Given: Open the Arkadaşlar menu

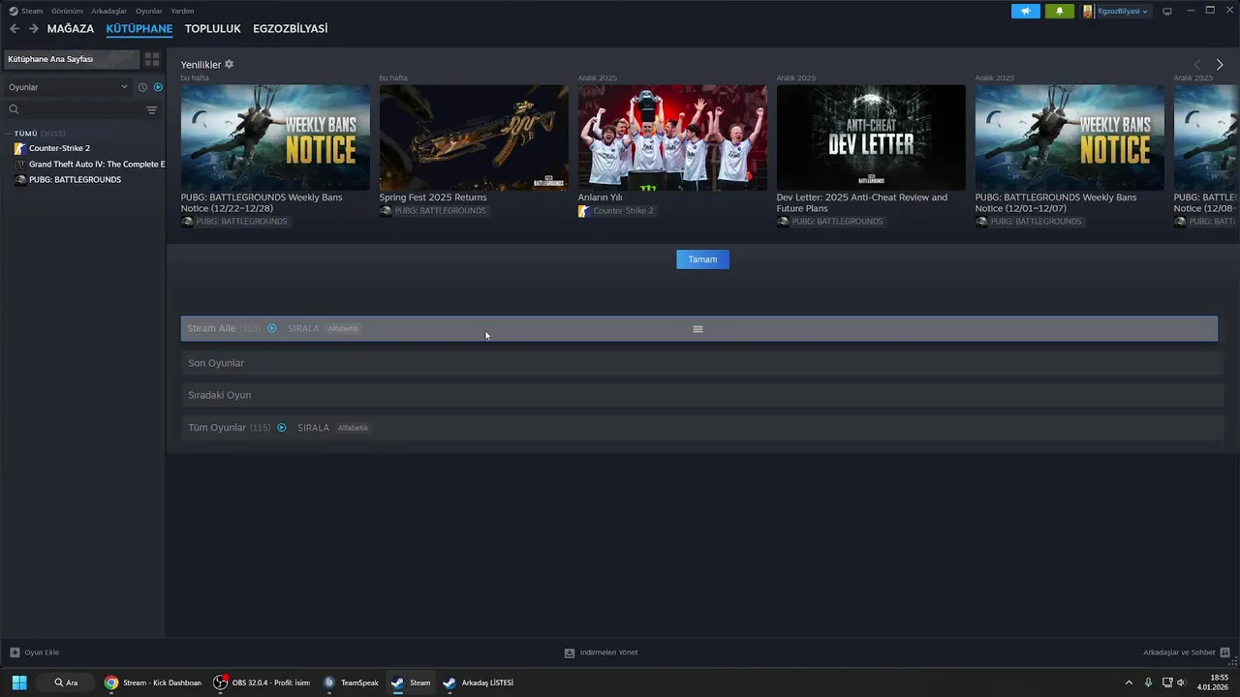Looking at the screenshot, I should pos(109,11).
